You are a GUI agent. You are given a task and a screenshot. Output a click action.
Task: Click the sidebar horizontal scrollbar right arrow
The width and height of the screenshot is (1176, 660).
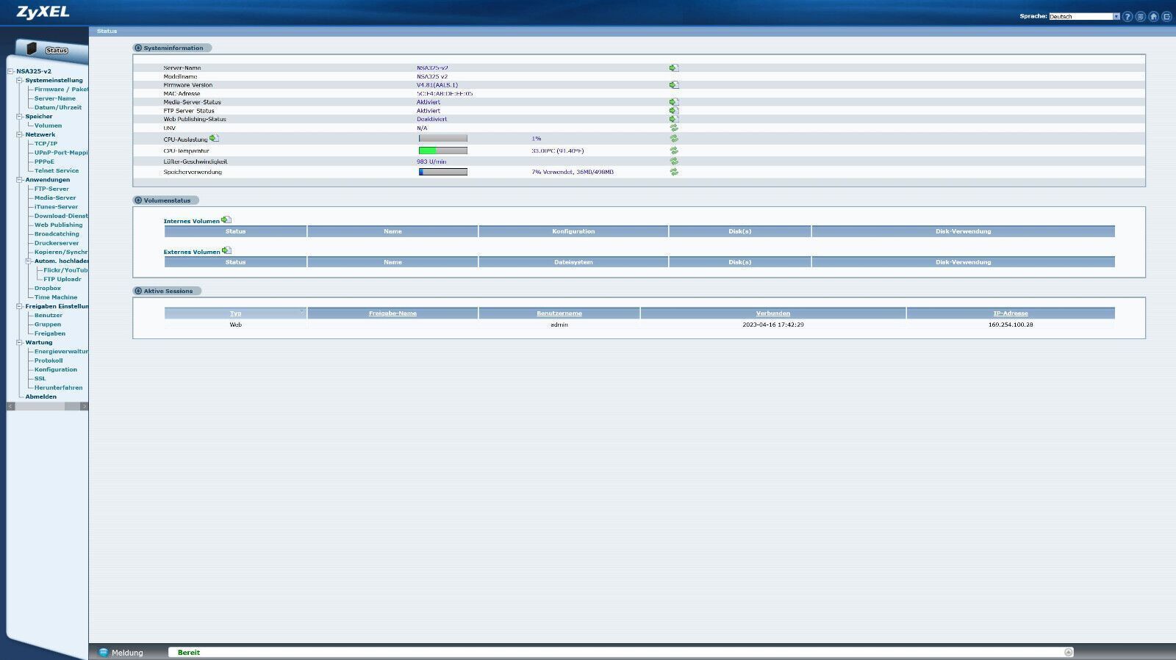pyautogui.click(x=84, y=406)
